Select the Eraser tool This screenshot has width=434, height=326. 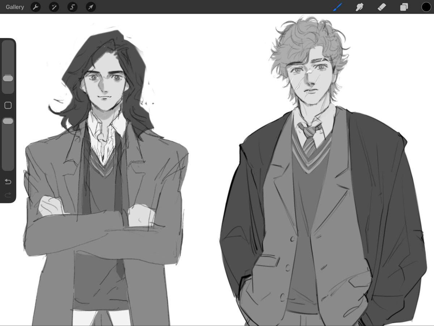[x=382, y=7]
